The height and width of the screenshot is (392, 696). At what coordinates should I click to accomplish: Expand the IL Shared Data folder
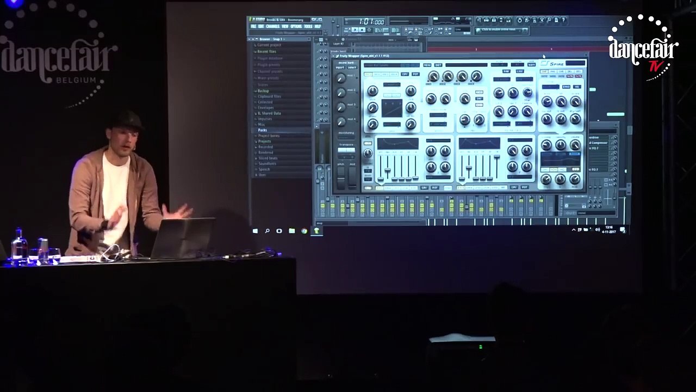(269, 113)
